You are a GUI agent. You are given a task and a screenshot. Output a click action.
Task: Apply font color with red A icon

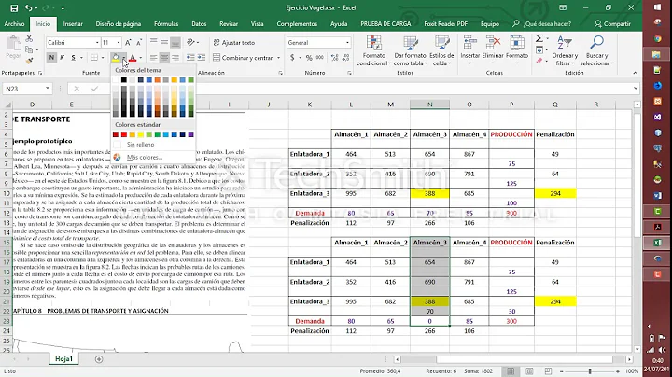click(133, 58)
